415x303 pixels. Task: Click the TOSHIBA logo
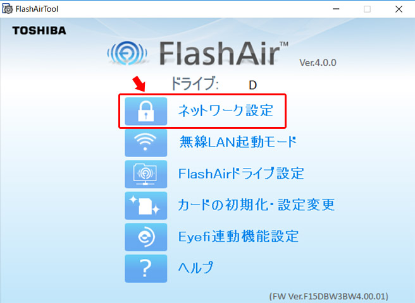tap(39, 31)
